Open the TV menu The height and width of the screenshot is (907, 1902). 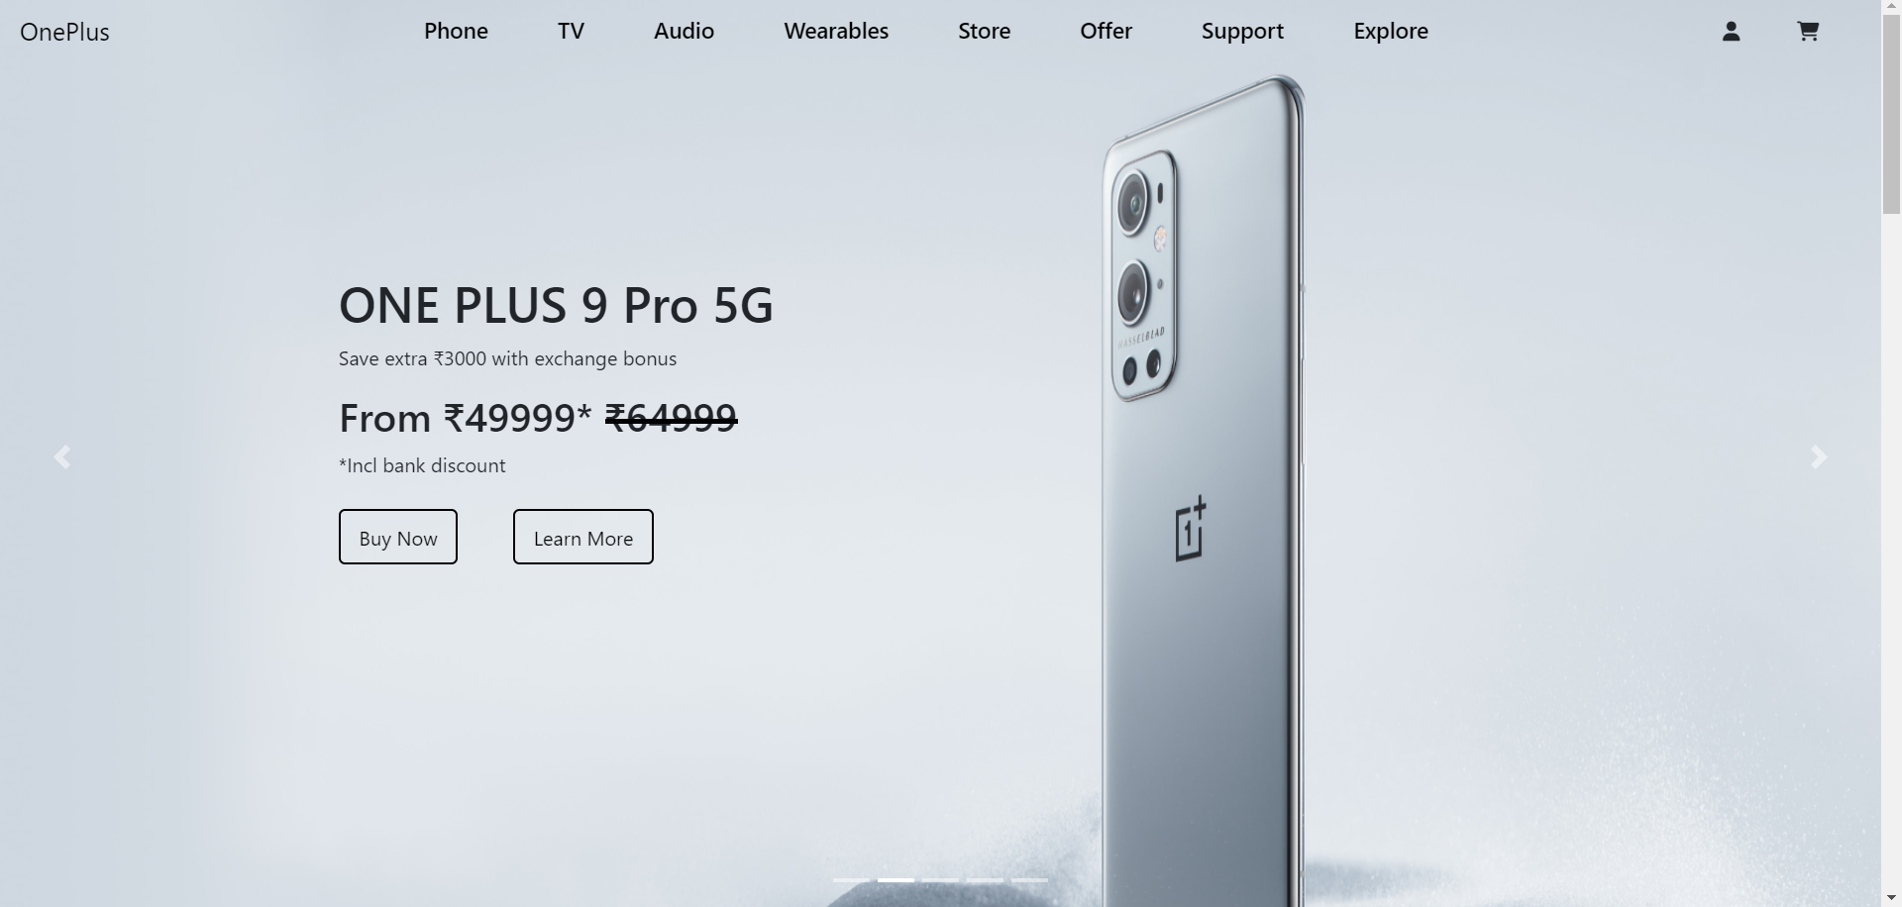click(571, 31)
